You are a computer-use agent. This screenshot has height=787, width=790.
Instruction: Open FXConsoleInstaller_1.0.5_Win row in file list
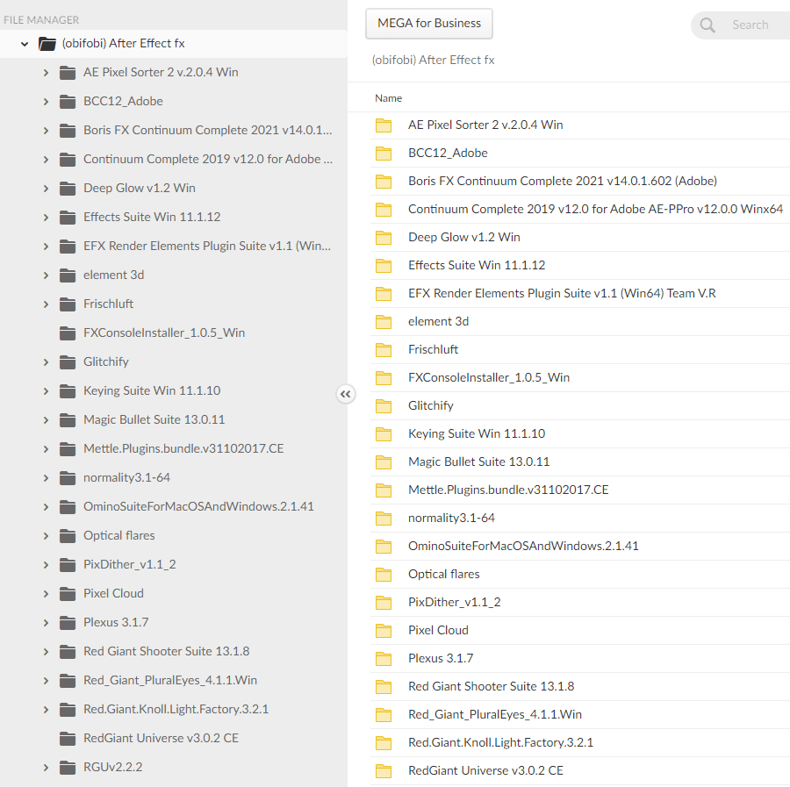click(580, 377)
